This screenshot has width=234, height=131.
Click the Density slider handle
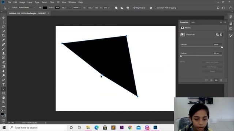click(222, 47)
